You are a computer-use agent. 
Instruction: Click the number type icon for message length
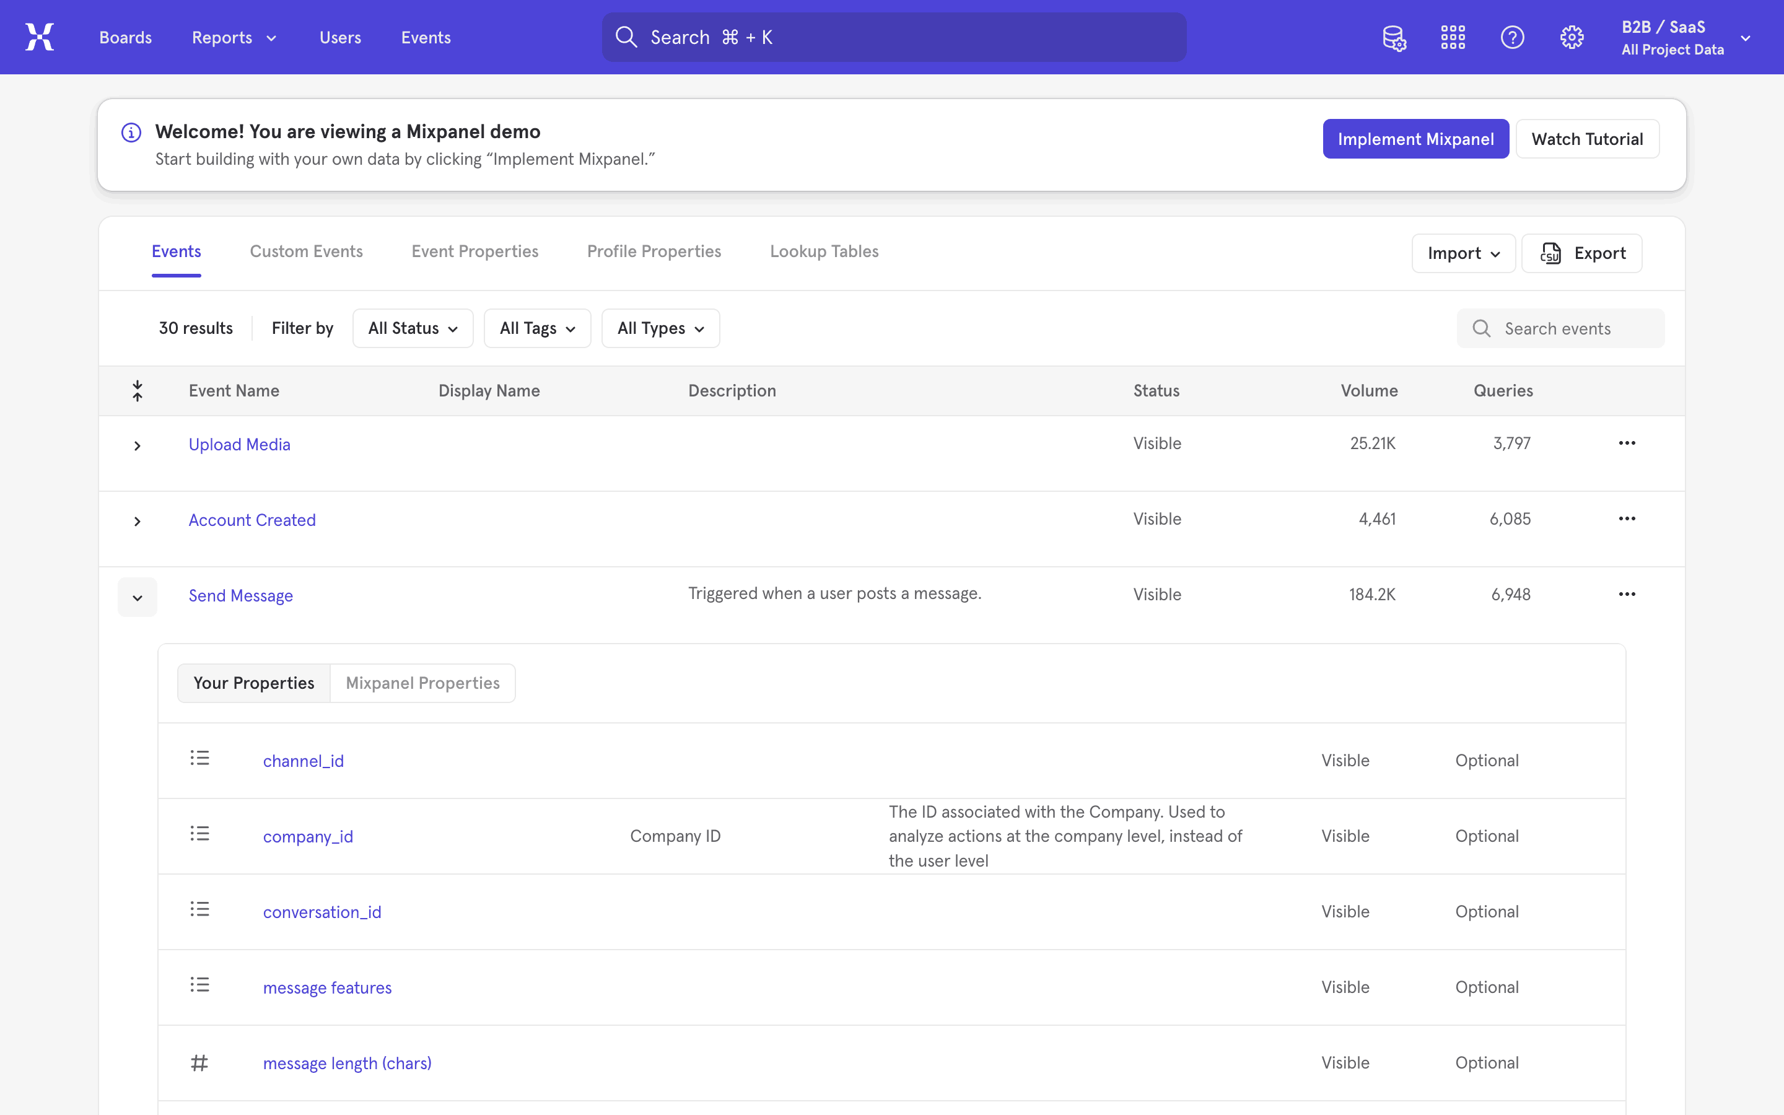[200, 1062]
